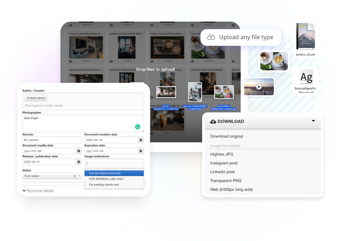The height and width of the screenshot is (241, 348).
Task: Open the andriyko-podilnyk window image thumbnail
Action: (x=127, y=47)
